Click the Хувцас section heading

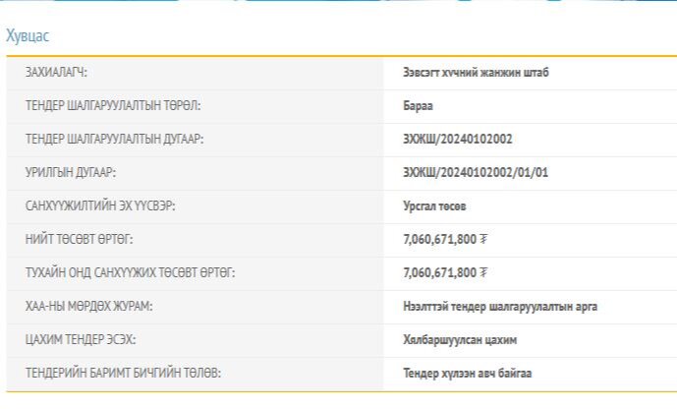click(28, 36)
